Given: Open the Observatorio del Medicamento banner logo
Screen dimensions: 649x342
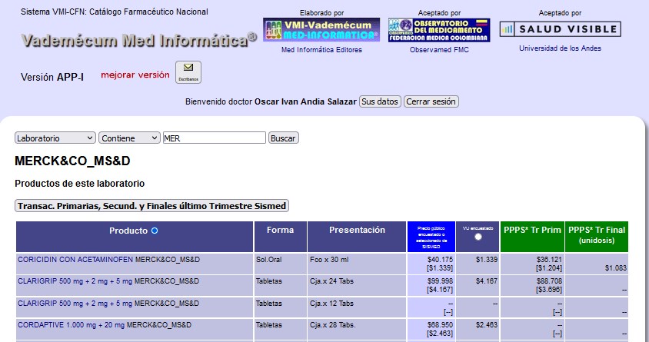Looking at the screenshot, I should [x=439, y=30].
